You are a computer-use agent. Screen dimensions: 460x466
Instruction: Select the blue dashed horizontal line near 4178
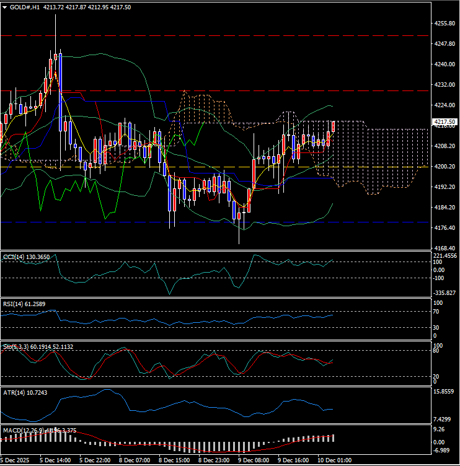click(x=248, y=221)
